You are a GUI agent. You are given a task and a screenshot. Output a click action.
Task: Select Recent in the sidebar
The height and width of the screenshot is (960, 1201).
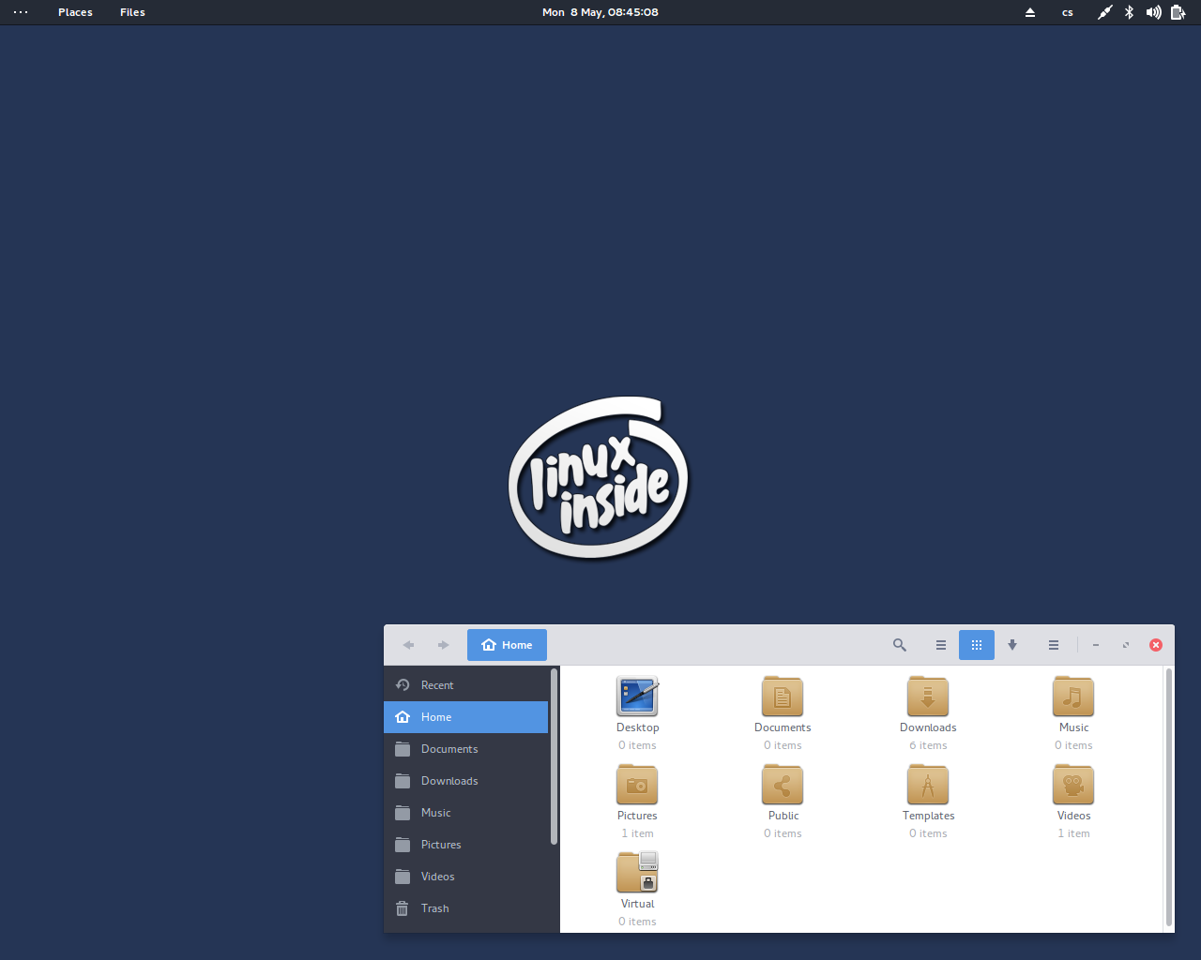465,685
